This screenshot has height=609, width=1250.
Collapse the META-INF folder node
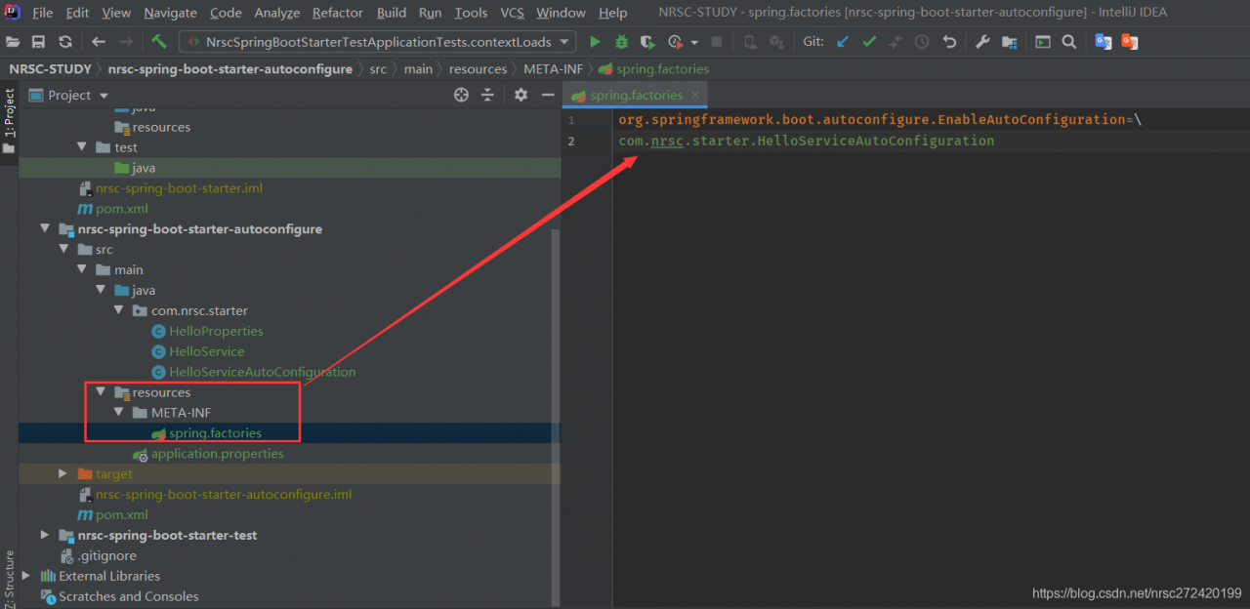coord(119,413)
